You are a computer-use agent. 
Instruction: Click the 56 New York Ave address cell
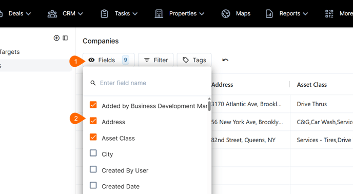coord(247,122)
